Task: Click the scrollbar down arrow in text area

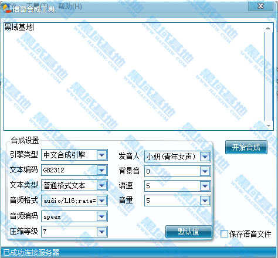Action: 269,125
